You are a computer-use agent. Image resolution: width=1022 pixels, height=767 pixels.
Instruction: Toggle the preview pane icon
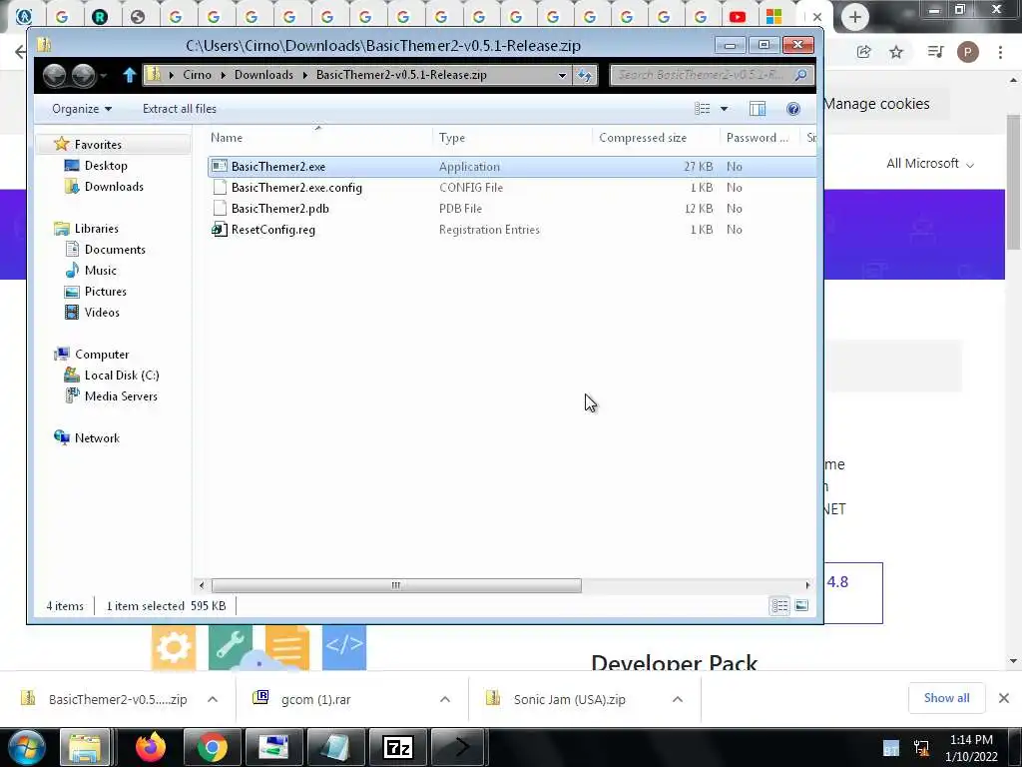tap(758, 109)
